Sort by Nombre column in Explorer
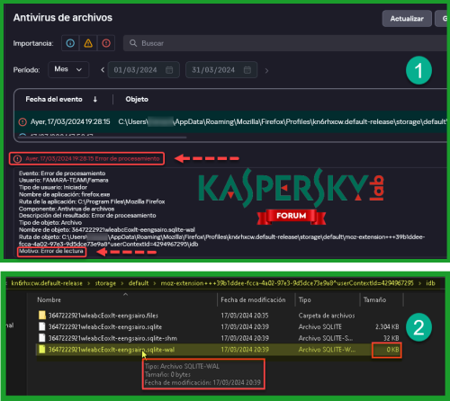The width and height of the screenshot is (450, 401). click(x=49, y=299)
